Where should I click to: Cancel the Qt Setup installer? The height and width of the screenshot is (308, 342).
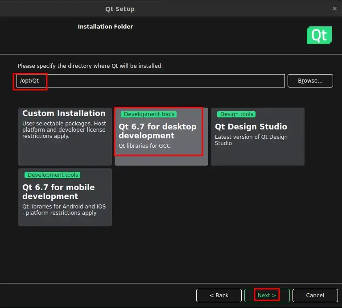pyautogui.click(x=315, y=296)
